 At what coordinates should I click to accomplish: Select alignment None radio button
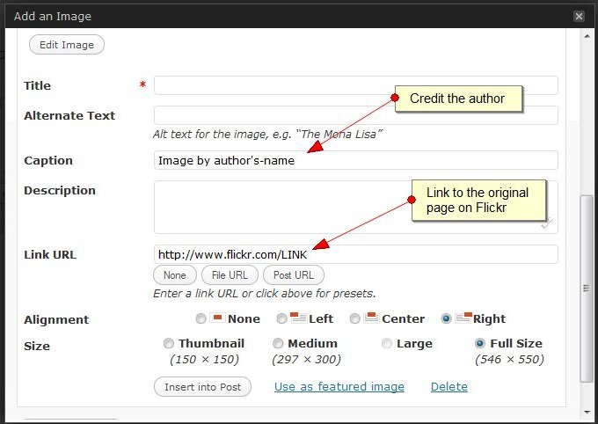[201, 318]
